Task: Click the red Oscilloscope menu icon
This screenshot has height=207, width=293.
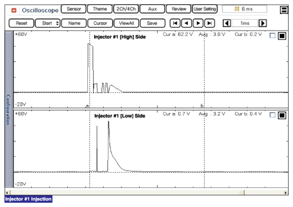Action: pyautogui.click(x=14, y=10)
